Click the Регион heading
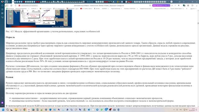Viewport: 199px width, 112px height. click(x=10, y=77)
